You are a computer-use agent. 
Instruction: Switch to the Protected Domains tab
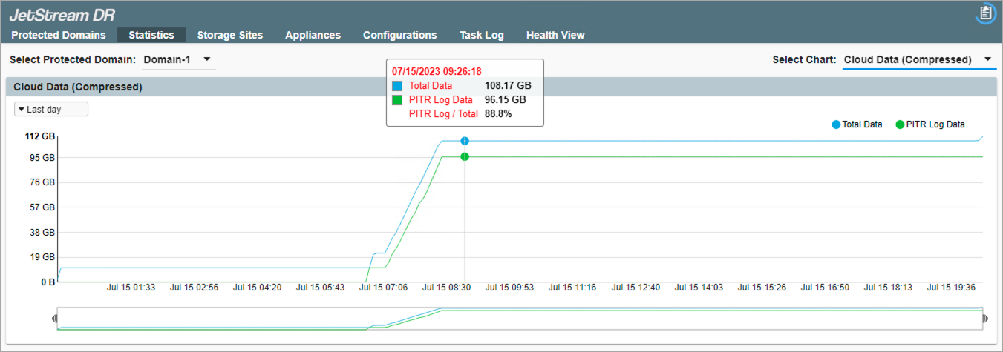pyautogui.click(x=59, y=35)
